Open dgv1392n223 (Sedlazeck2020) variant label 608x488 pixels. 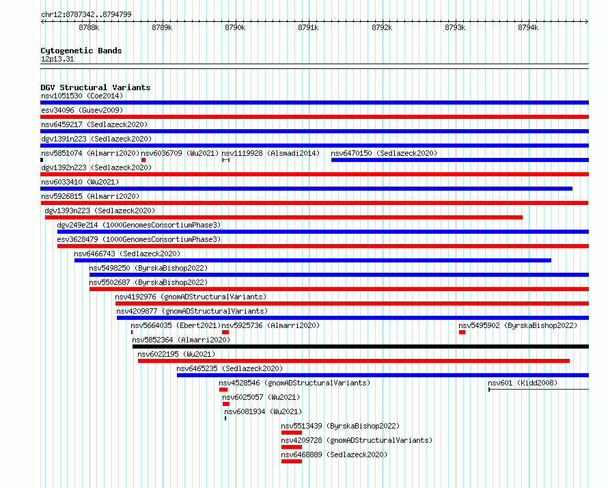(x=96, y=167)
